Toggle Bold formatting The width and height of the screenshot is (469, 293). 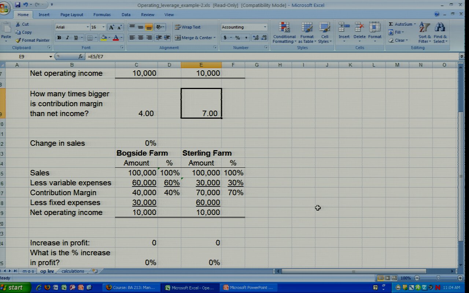pyautogui.click(x=59, y=38)
